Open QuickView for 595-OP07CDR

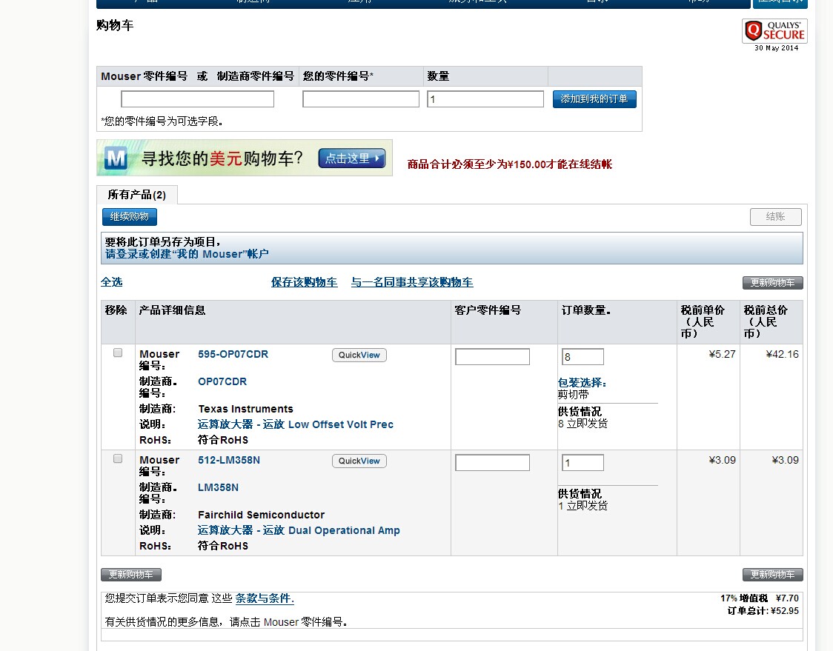[359, 355]
